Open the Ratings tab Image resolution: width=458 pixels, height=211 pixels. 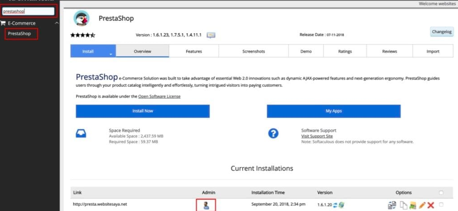coord(345,51)
